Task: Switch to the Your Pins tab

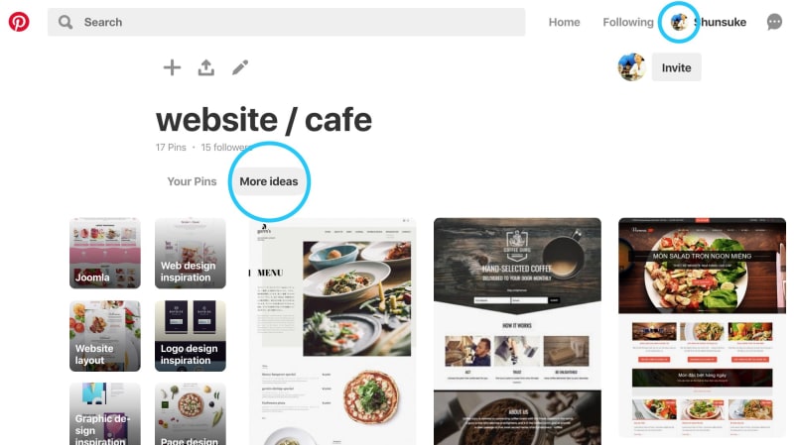Action: (x=192, y=181)
